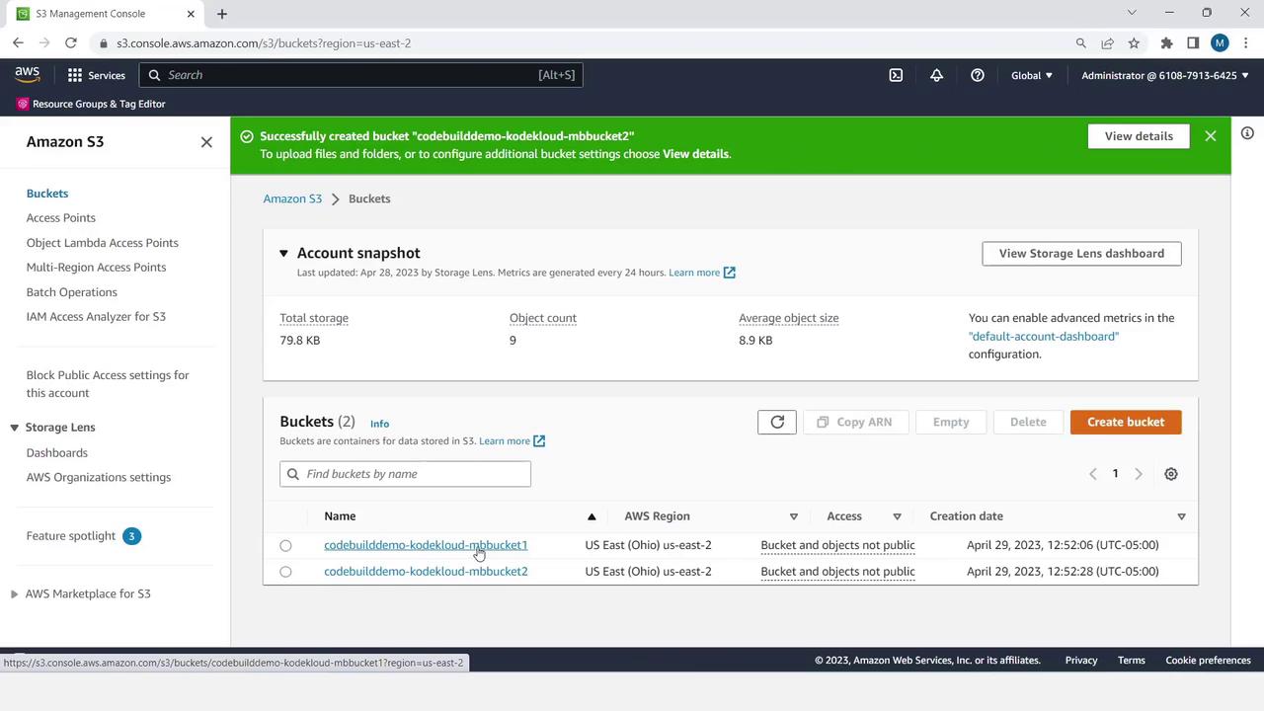Open IAM Access Analyzer for S3
Screen dimensions: 1264x711
[x=96, y=317]
